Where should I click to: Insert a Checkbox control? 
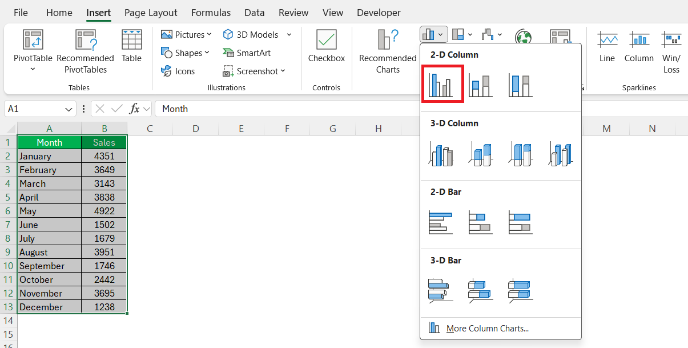[327, 46]
